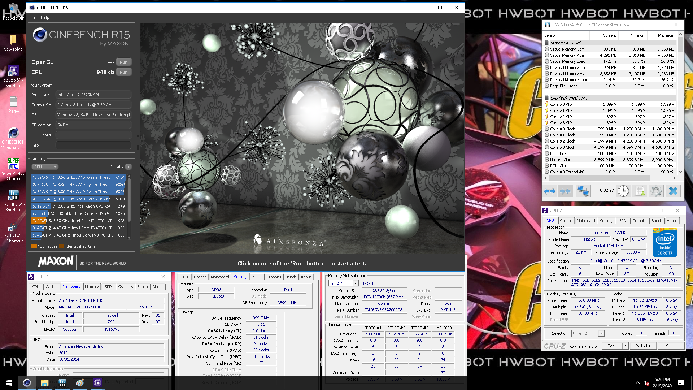Select SPD tab in middle CPU-Z window
693x390 pixels.
click(257, 277)
